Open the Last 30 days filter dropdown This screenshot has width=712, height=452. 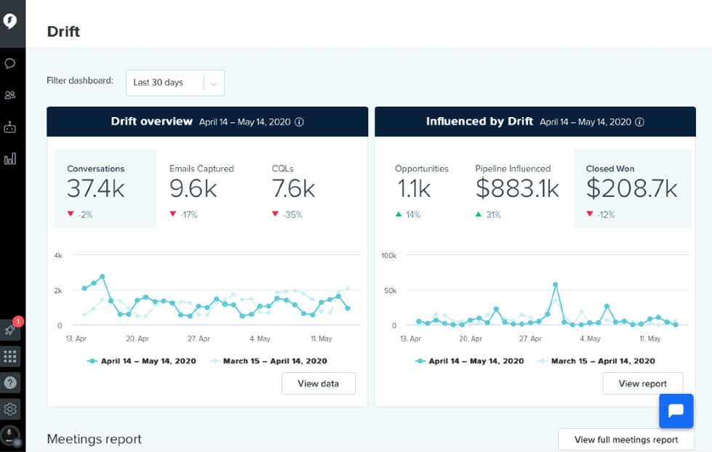click(175, 83)
